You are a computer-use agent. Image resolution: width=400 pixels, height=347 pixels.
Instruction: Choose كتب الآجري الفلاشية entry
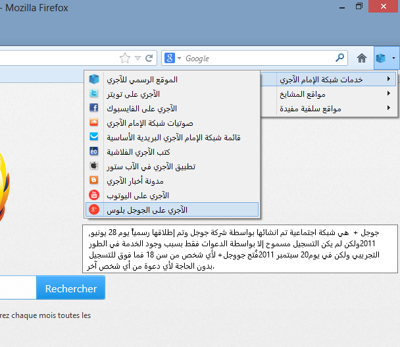click(172, 152)
